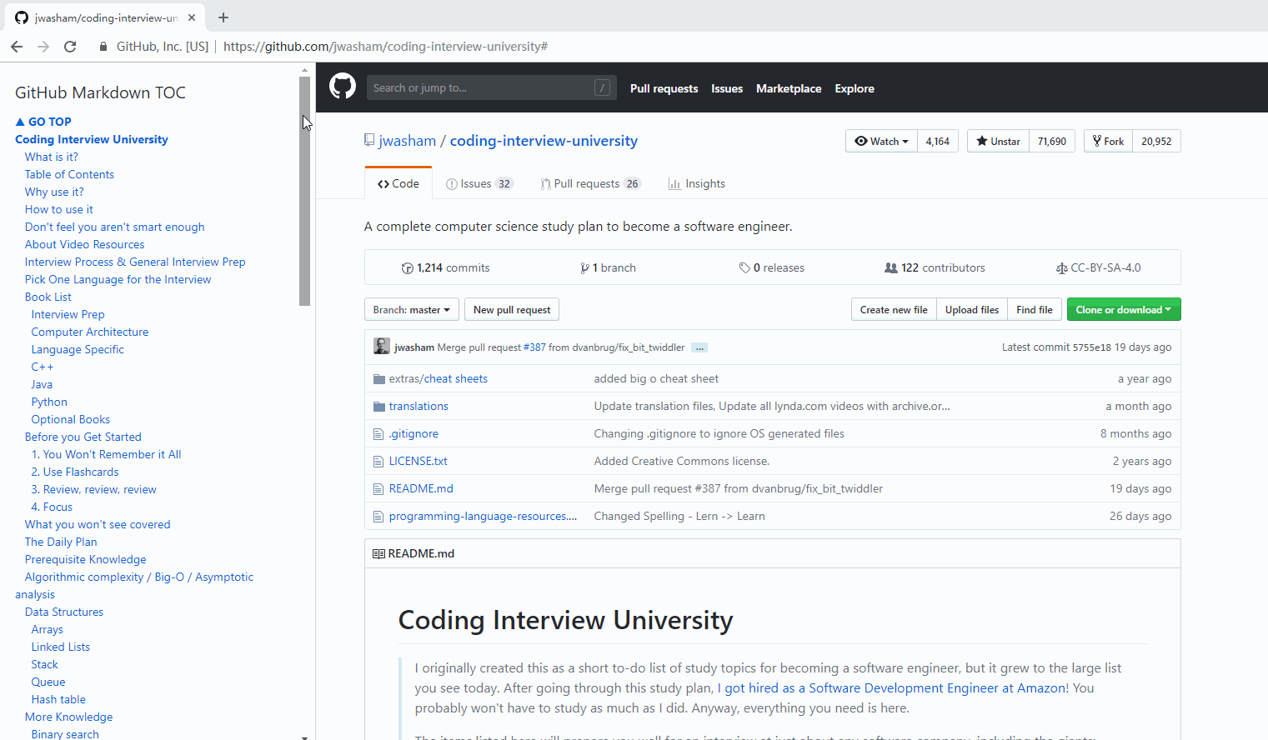Click Create new file button

[894, 310]
